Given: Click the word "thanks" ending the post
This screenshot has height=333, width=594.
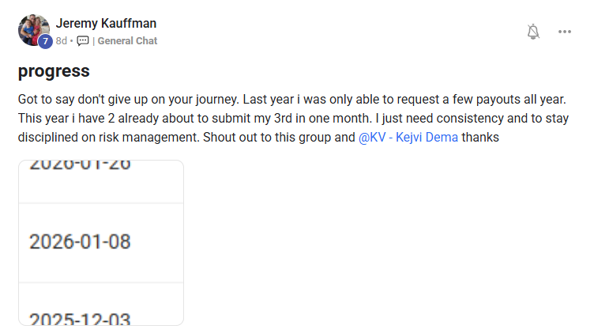Looking at the screenshot, I should point(480,138).
